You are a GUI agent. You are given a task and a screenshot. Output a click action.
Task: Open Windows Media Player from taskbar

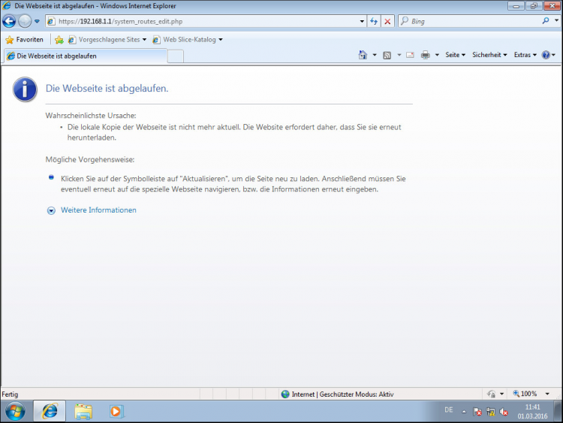click(x=116, y=411)
